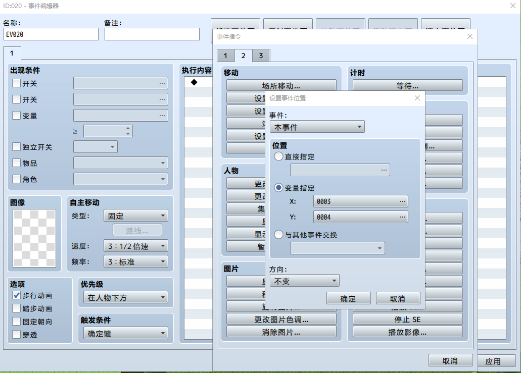Tick the 物品 condition checkbox
The image size is (521, 373).
(16, 163)
